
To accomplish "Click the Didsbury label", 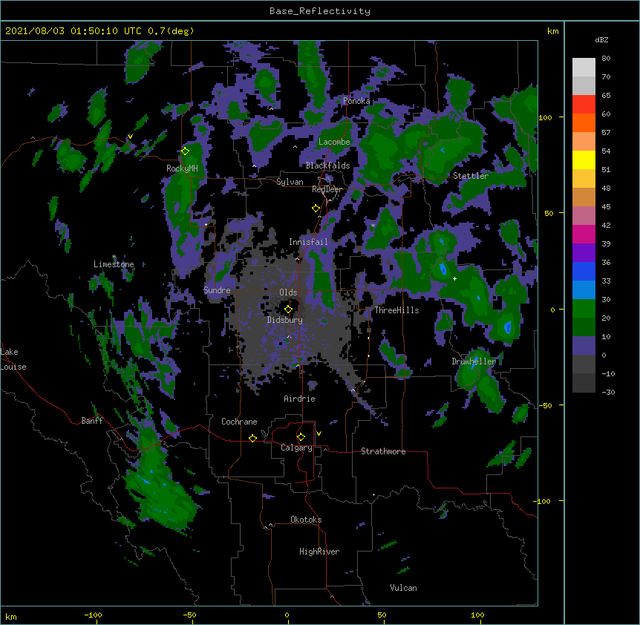I will tap(285, 320).
